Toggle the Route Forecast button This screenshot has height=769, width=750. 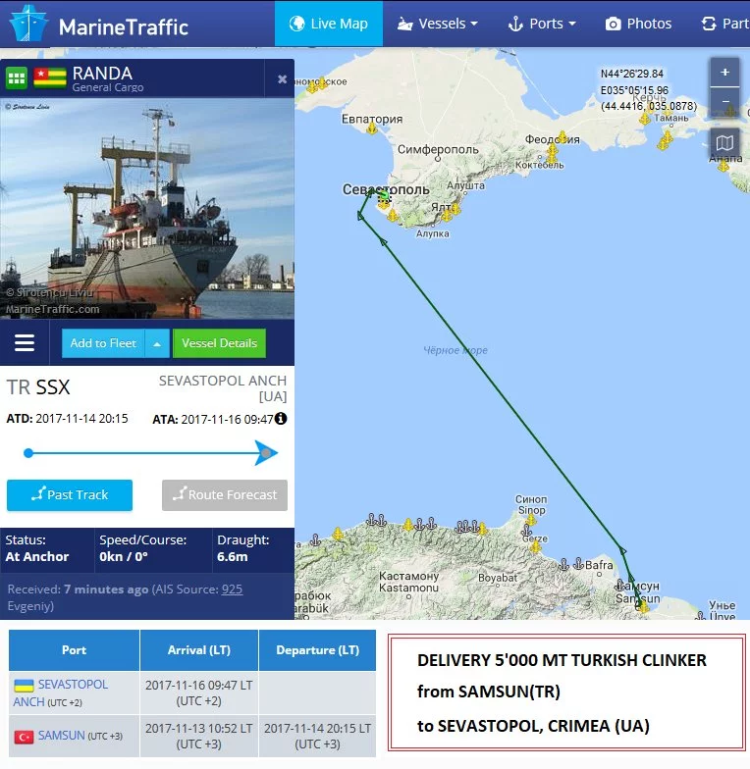tap(225, 494)
